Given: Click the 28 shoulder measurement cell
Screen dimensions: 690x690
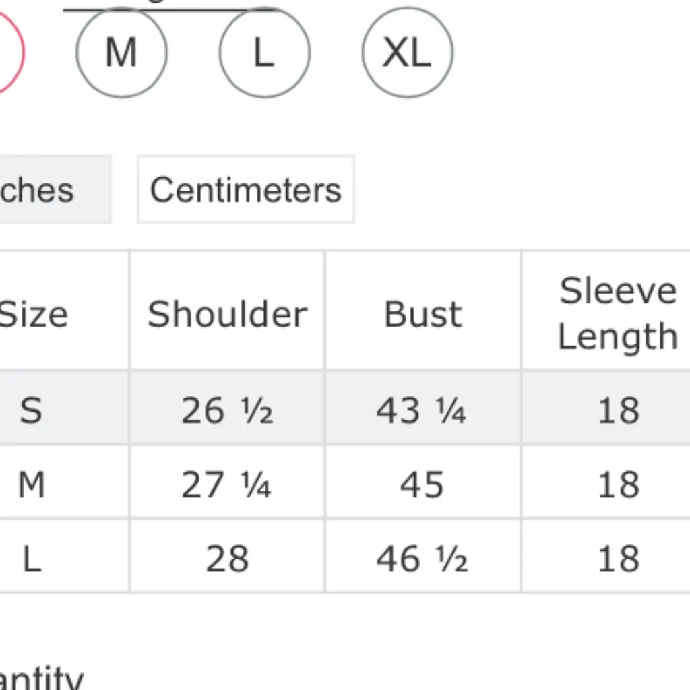Looking at the screenshot, I should 227,559.
